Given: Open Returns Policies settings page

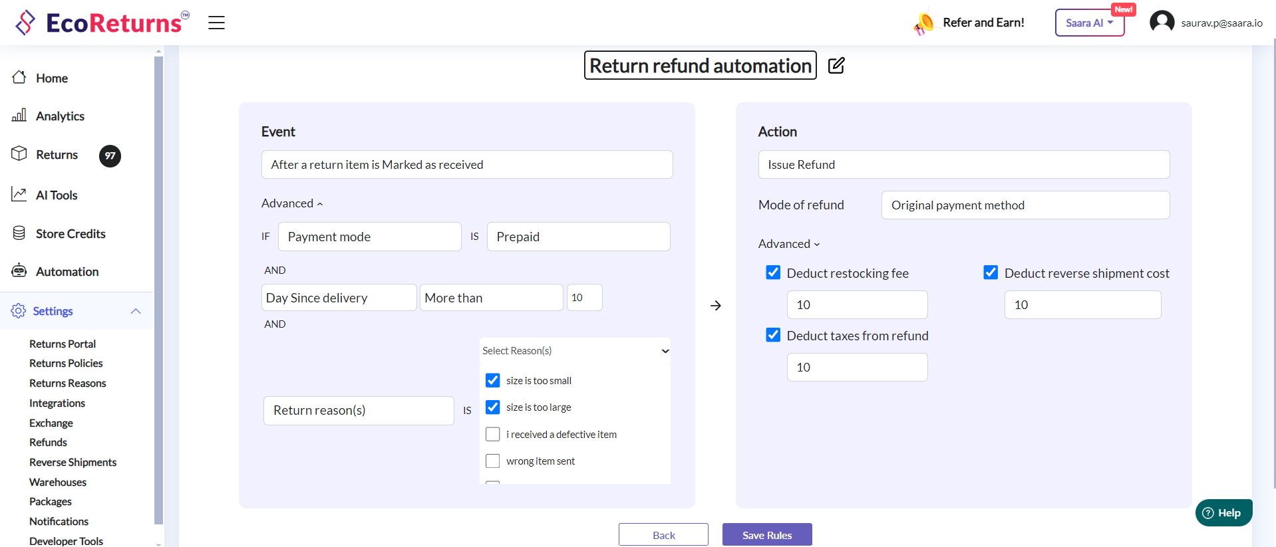Looking at the screenshot, I should point(66,363).
